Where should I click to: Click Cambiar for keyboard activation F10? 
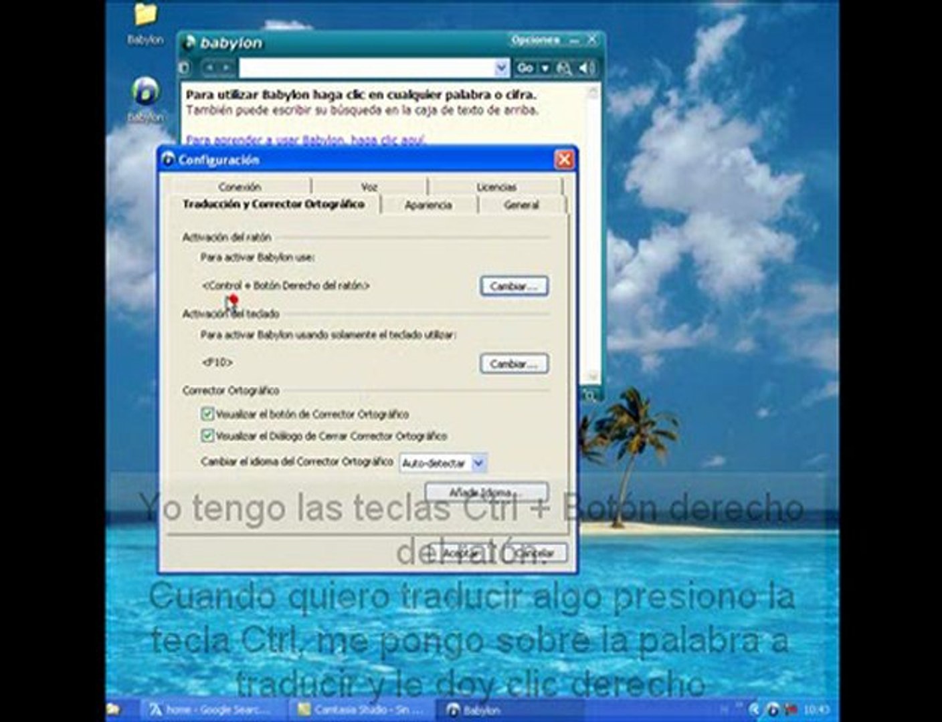514,364
